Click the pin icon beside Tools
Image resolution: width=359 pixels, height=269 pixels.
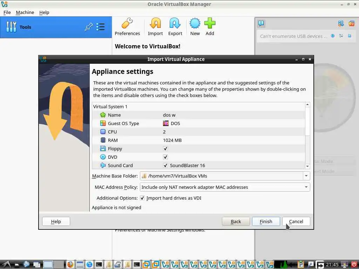coord(89,27)
